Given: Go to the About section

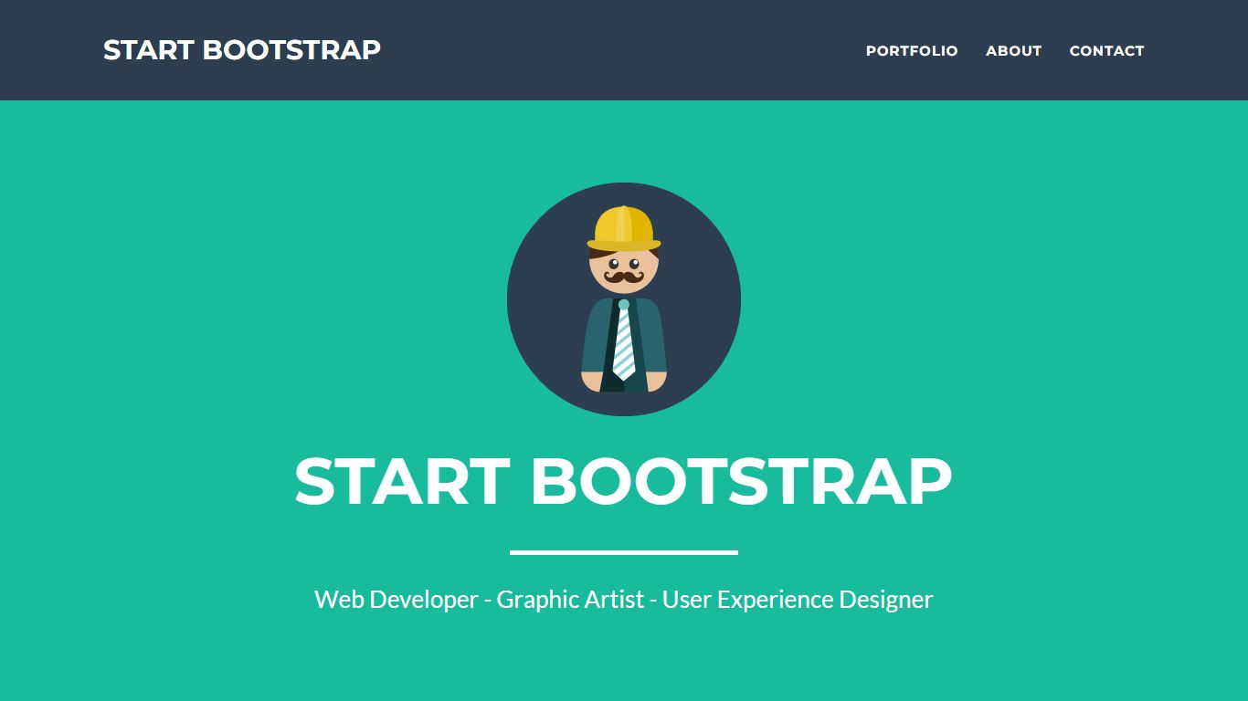Looking at the screenshot, I should [1013, 51].
